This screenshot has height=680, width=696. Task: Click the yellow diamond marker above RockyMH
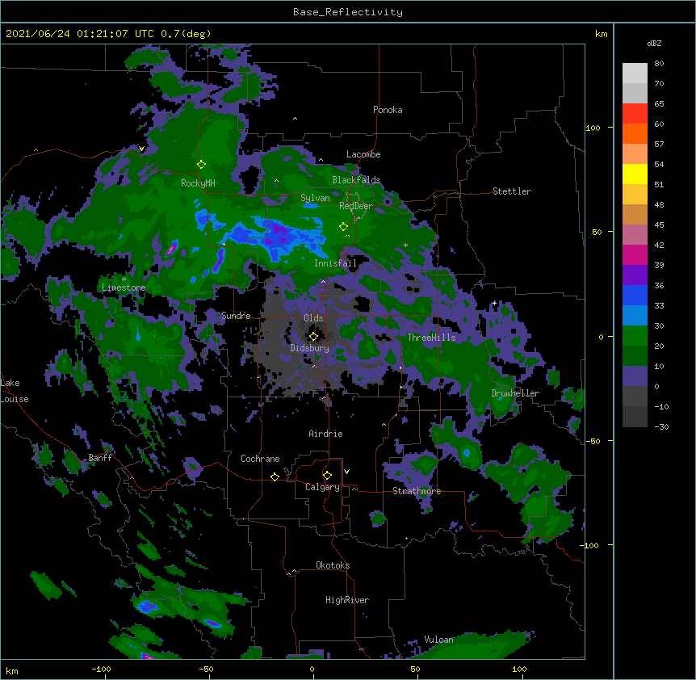[201, 165]
